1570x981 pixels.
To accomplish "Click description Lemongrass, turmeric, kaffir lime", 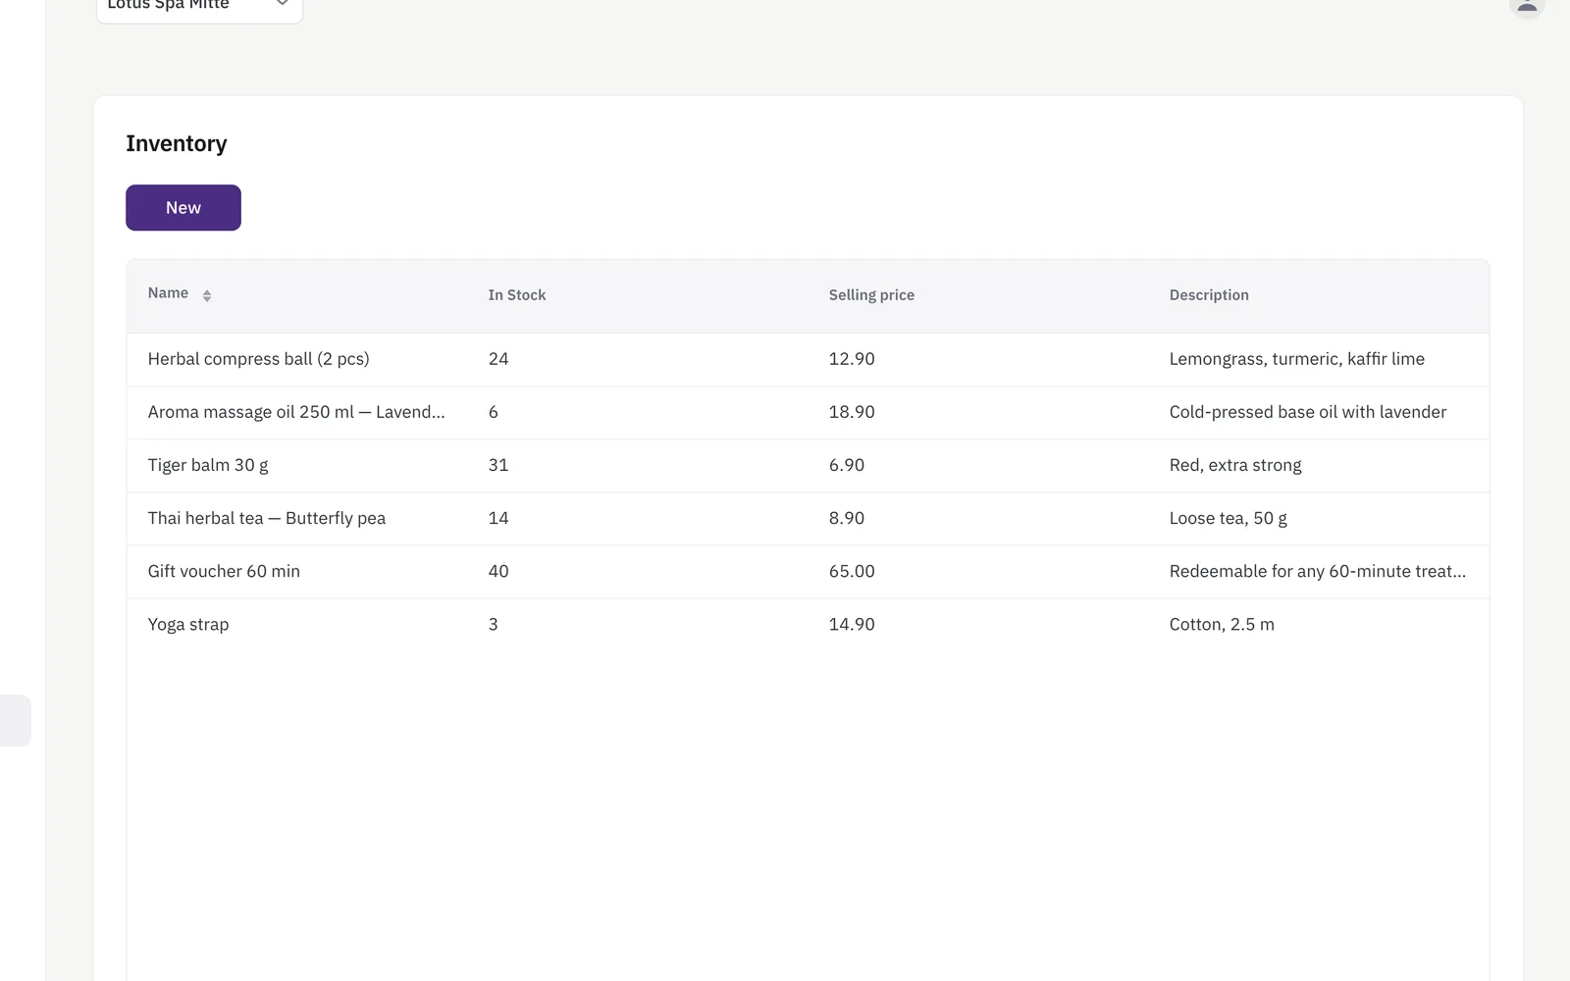I will (1297, 359).
